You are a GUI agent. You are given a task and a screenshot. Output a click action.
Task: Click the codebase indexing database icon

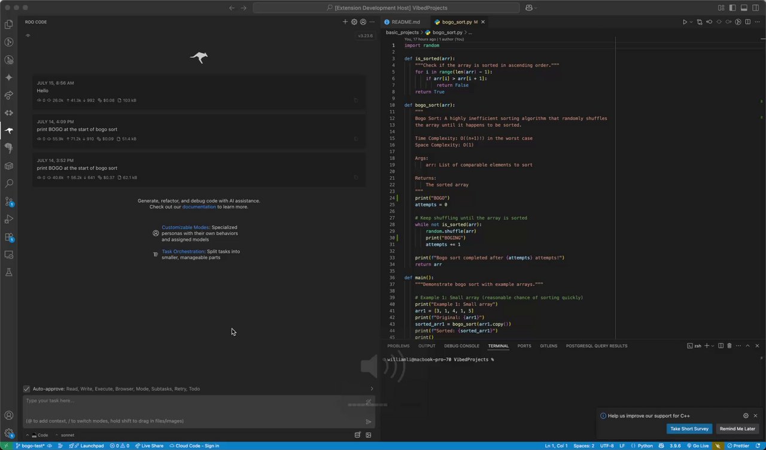pos(358,435)
